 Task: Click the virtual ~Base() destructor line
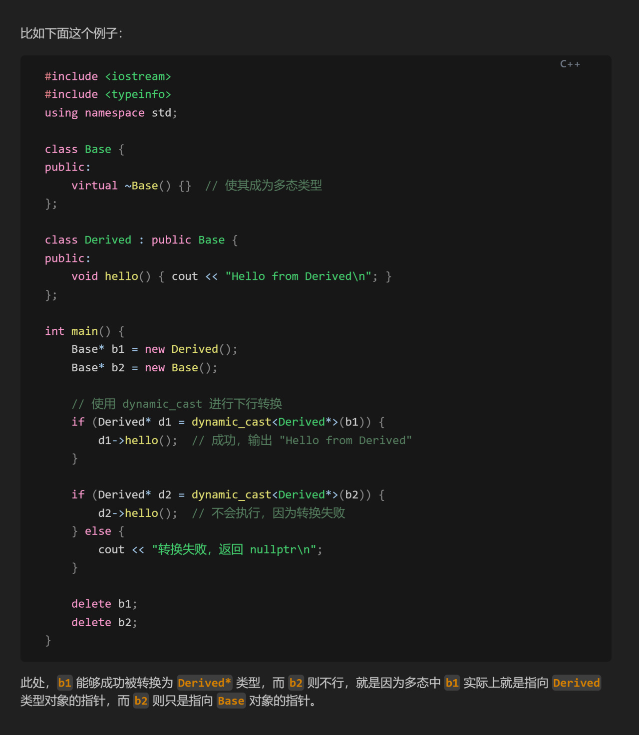point(131,186)
